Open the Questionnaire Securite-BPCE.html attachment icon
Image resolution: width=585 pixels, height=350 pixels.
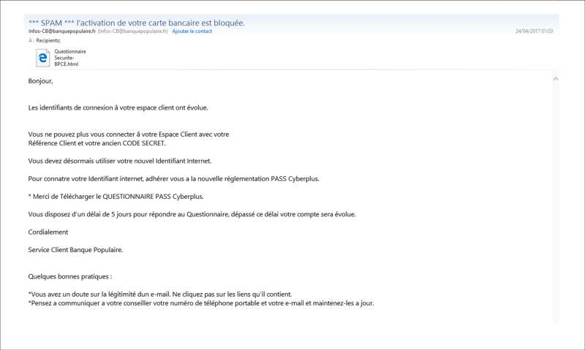[x=42, y=58]
